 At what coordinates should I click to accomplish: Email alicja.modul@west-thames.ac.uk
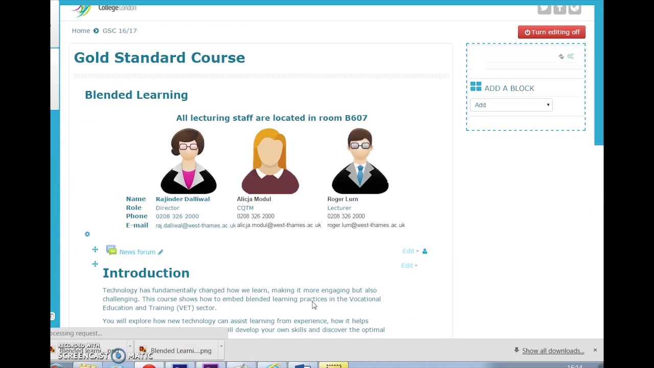tap(279, 225)
